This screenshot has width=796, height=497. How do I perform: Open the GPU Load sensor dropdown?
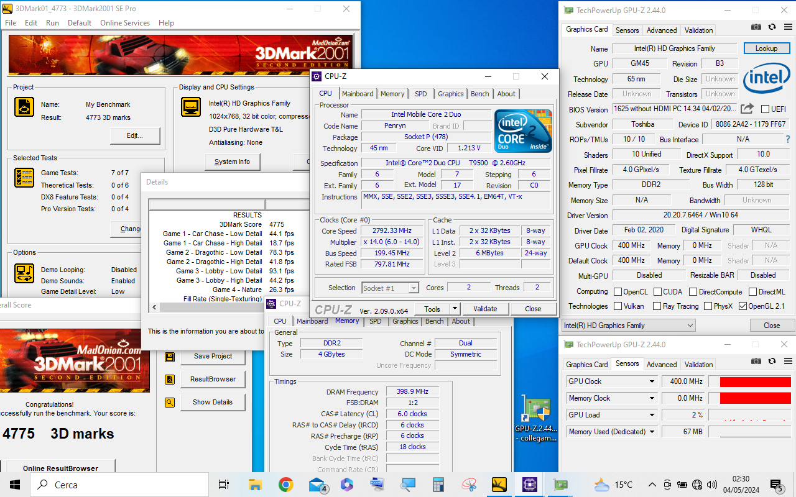(652, 415)
